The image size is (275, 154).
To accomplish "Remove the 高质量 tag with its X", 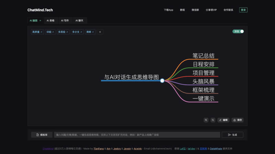I will coord(42,32).
